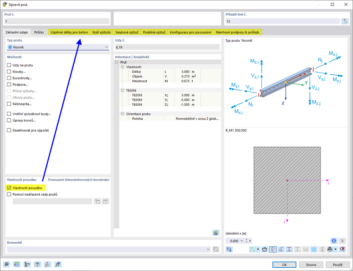Viewport: 353px width, 271px height.
Task: Click the grey filter funnel icon
Action: pyautogui.click(x=342, y=241)
